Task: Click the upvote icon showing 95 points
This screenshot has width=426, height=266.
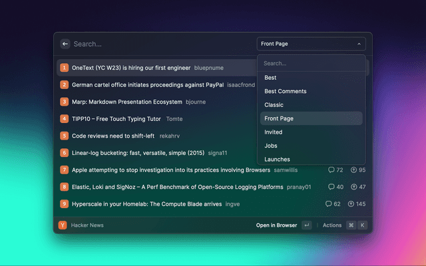Action: point(353,170)
